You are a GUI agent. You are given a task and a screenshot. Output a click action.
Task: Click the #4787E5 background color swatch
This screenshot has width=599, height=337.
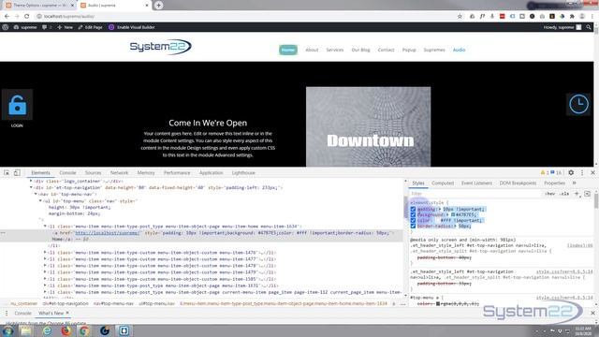[453, 214]
